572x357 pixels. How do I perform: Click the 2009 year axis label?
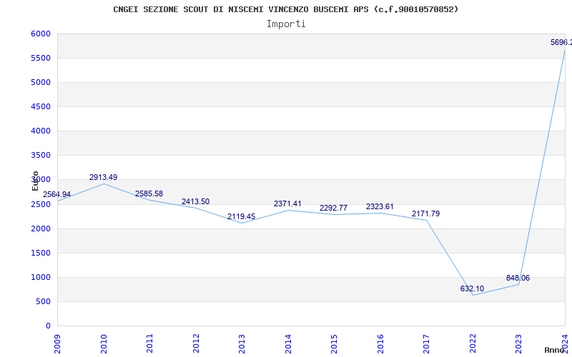[57, 343]
